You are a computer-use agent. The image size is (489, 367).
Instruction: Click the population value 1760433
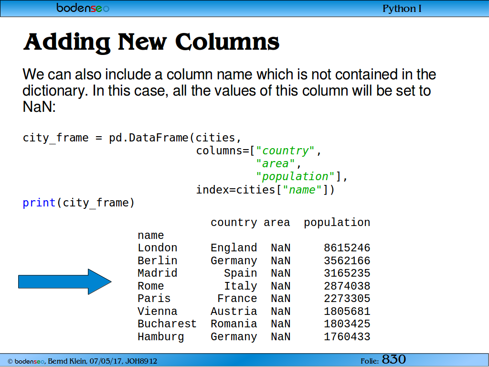pyautogui.click(x=347, y=337)
